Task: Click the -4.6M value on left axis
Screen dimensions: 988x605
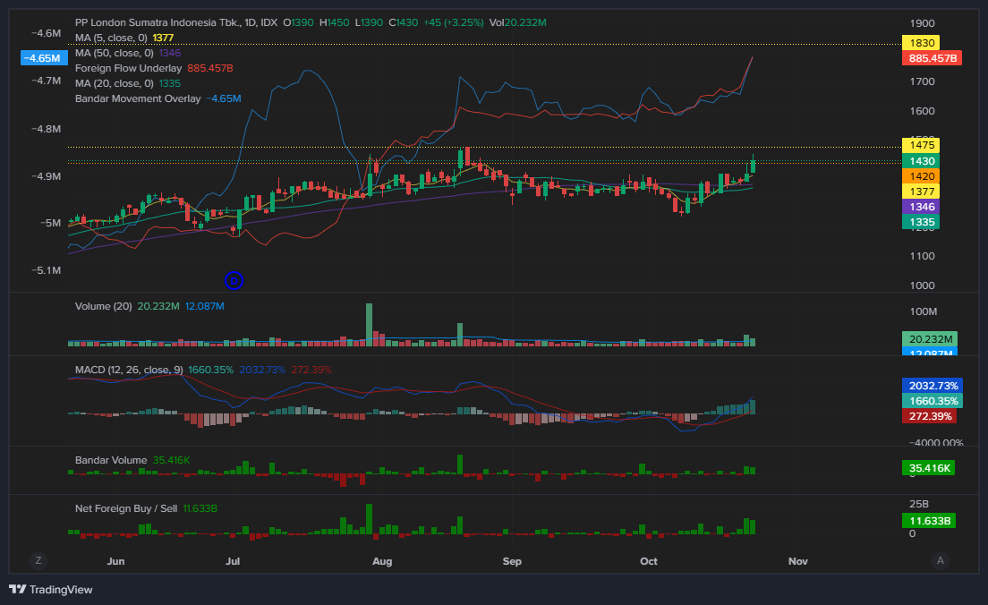Action: click(46, 33)
